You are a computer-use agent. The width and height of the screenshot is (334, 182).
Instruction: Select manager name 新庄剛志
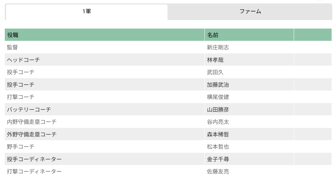point(218,47)
